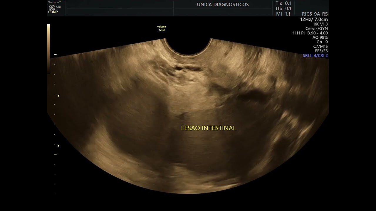Click the HI H PI 13.90 - 4.00 value
This screenshot has width=376, height=211.
click(309, 33)
